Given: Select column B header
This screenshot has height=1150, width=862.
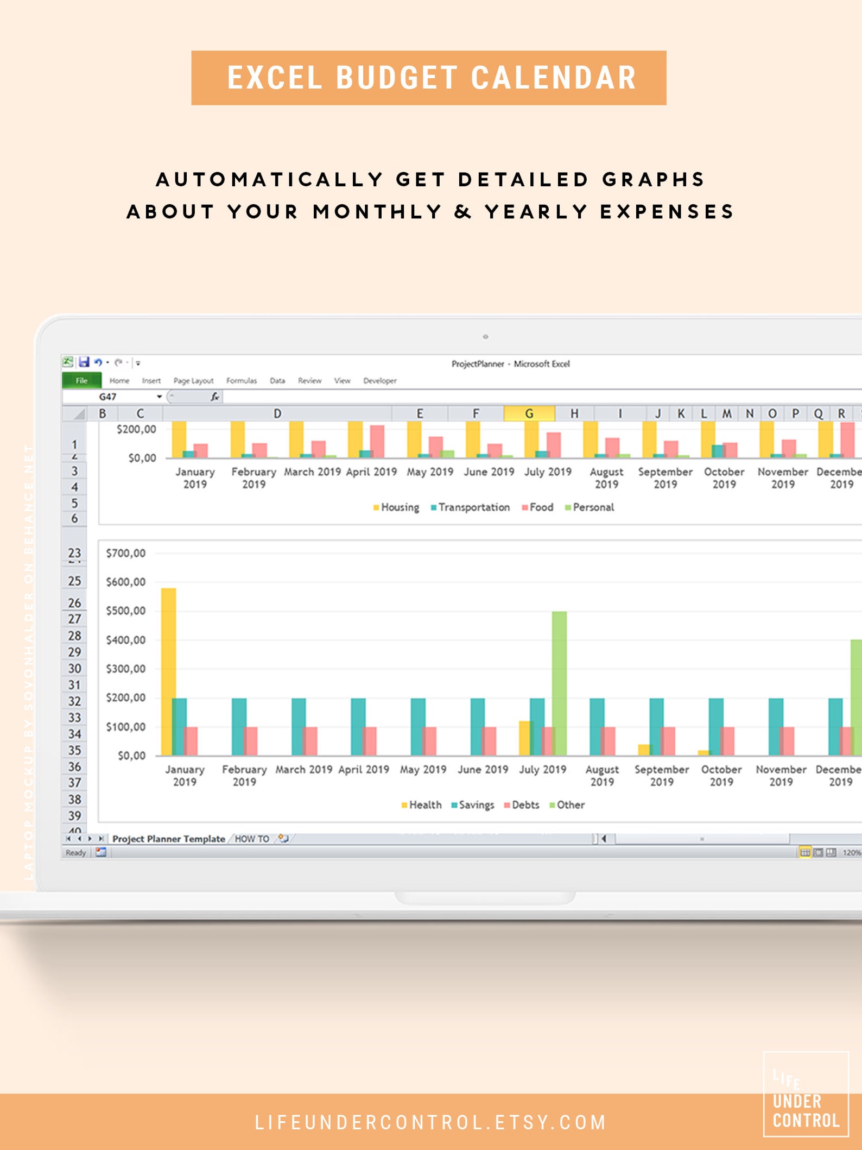Looking at the screenshot, I should pos(103,413).
